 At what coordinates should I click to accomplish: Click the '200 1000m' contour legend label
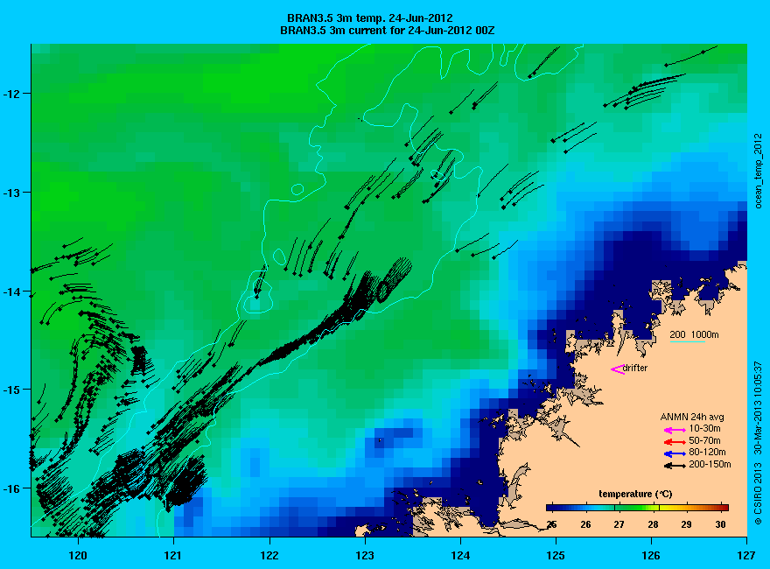click(x=695, y=334)
